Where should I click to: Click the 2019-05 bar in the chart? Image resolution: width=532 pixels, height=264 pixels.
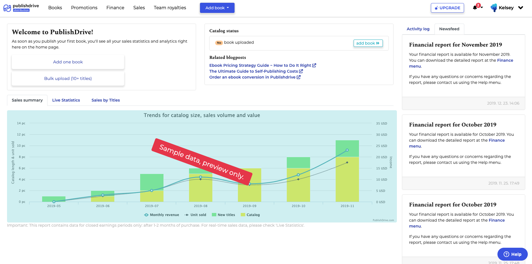pyautogui.click(x=54, y=199)
